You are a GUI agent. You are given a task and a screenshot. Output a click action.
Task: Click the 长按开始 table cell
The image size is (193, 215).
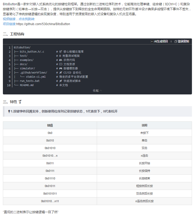click(x=144, y=163)
